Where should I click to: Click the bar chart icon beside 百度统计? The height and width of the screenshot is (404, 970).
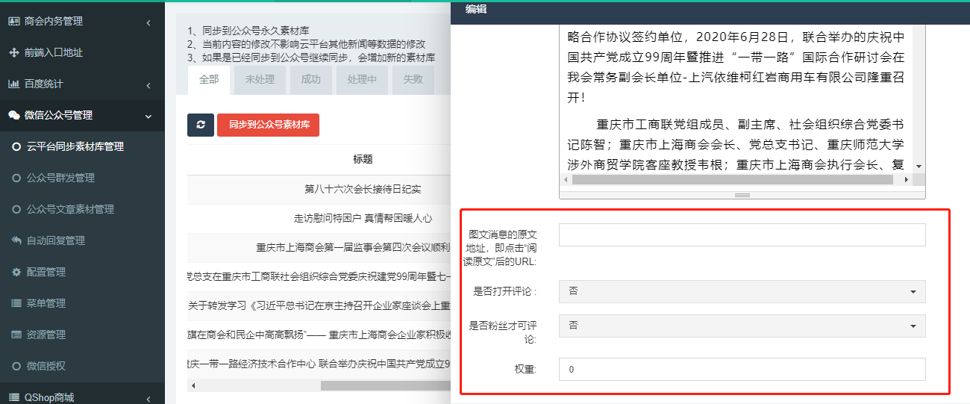tap(13, 84)
